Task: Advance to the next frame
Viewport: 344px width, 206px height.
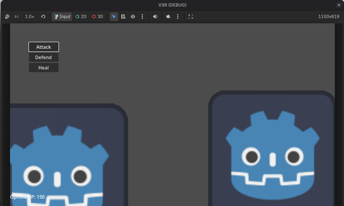Action: point(17,17)
